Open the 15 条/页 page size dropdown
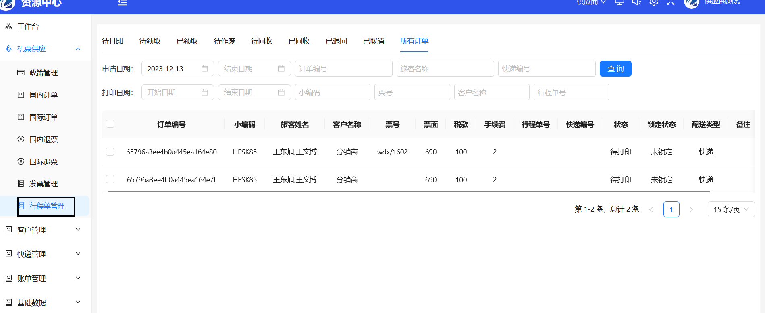The height and width of the screenshot is (313, 765). [x=731, y=209]
